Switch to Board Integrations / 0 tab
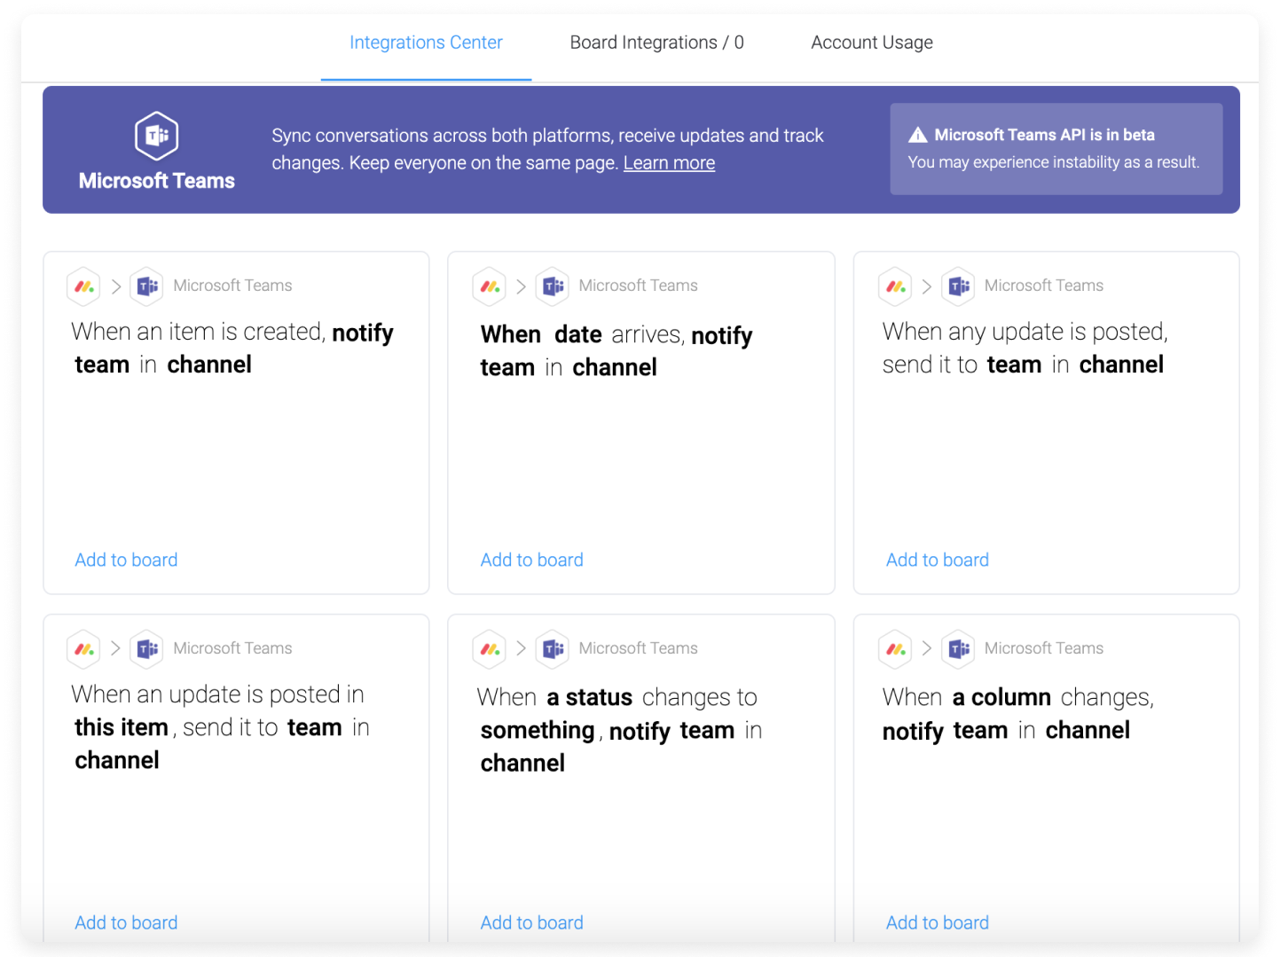The image size is (1280, 957). pos(656,43)
